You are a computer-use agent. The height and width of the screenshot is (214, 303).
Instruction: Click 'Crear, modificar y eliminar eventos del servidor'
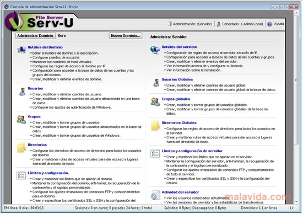(202, 62)
